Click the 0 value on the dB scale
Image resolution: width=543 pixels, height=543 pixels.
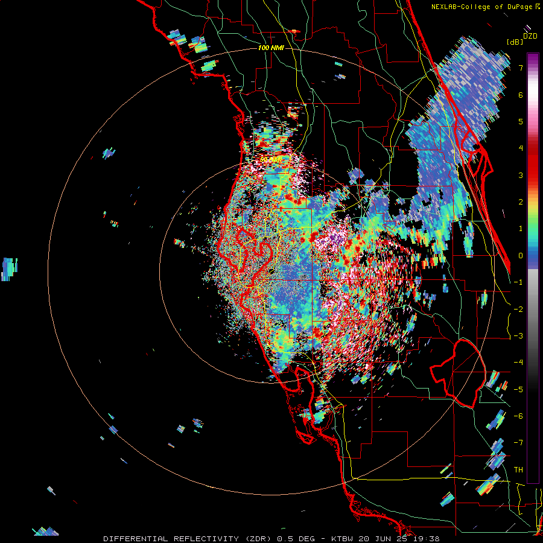click(x=521, y=256)
